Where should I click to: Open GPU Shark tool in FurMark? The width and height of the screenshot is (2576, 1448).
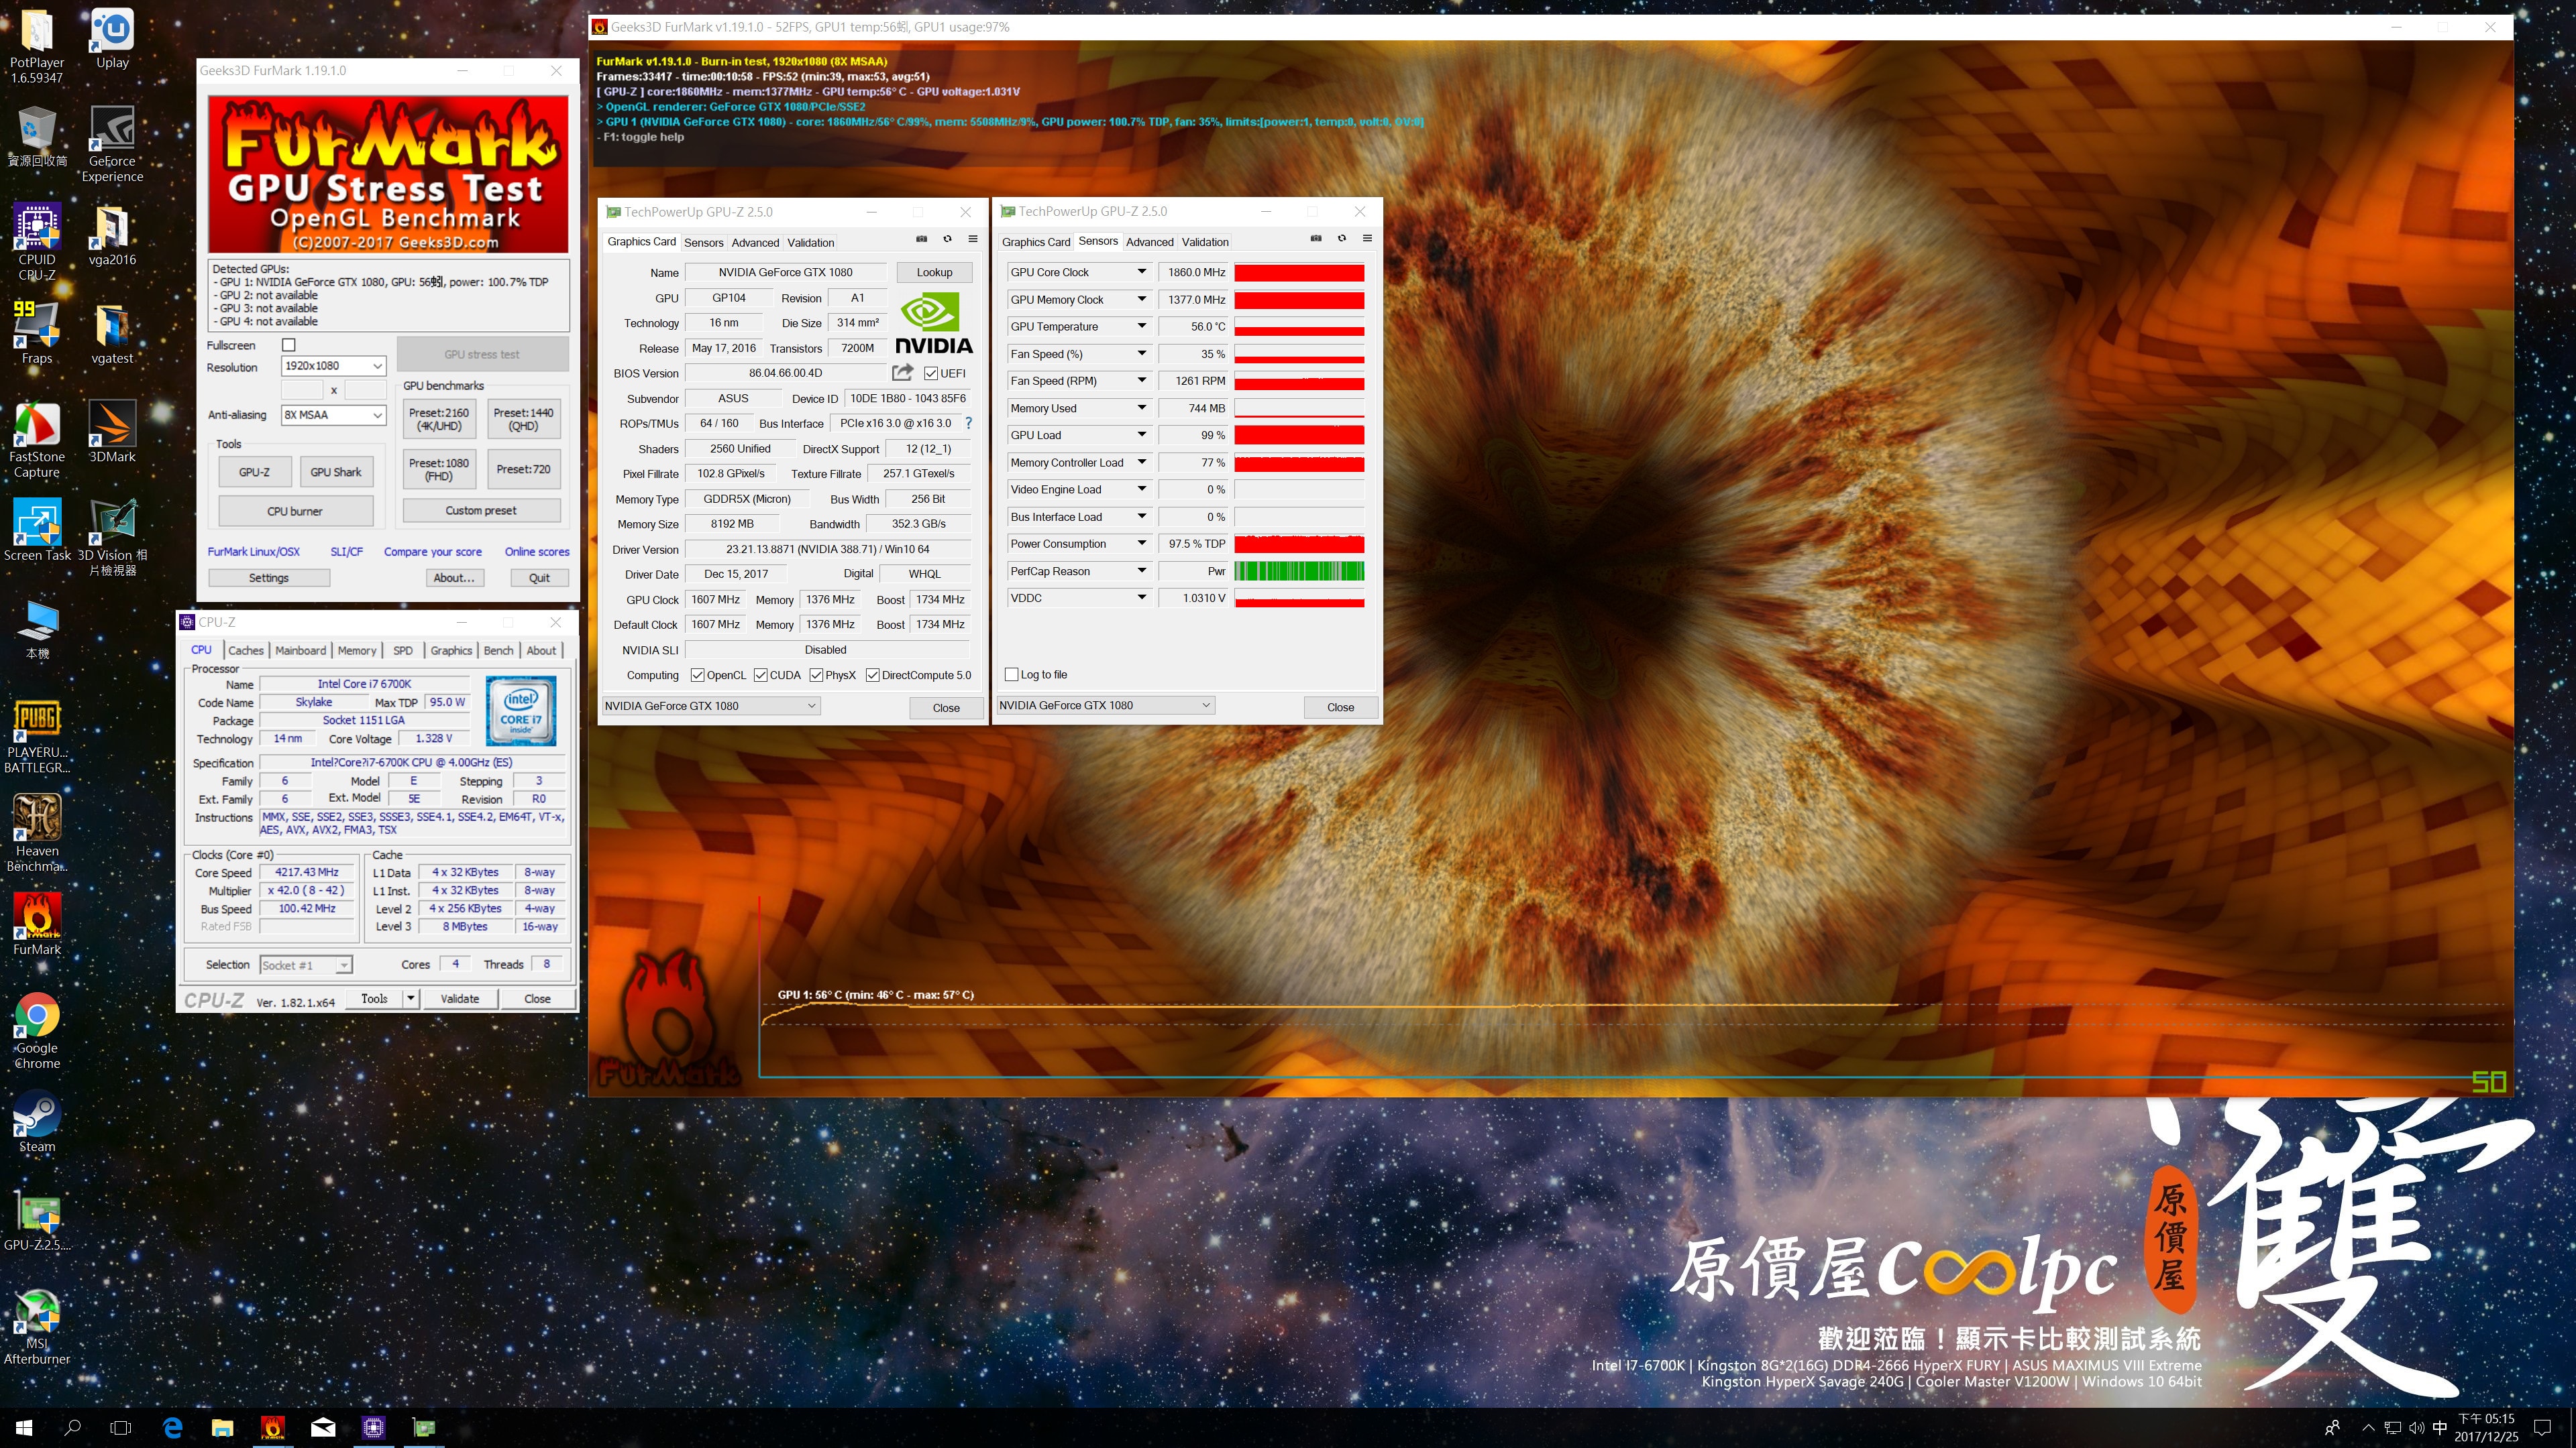(x=335, y=473)
